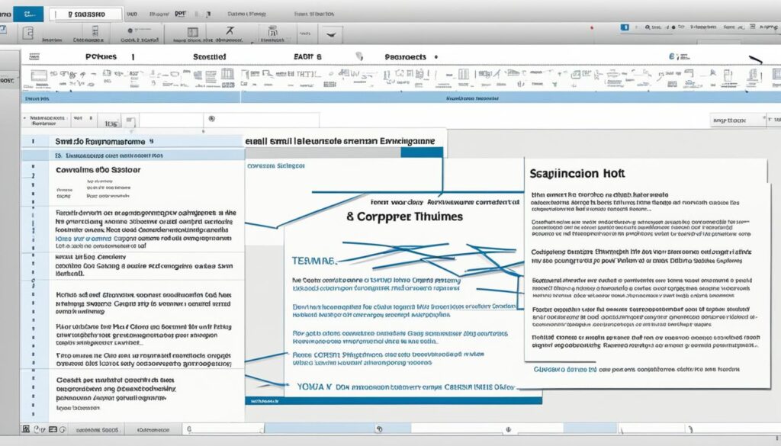Screen dimensions: 781x446
Task: Click the document page icon in upper toolbar
Action: pyautogui.click(x=28, y=32)
